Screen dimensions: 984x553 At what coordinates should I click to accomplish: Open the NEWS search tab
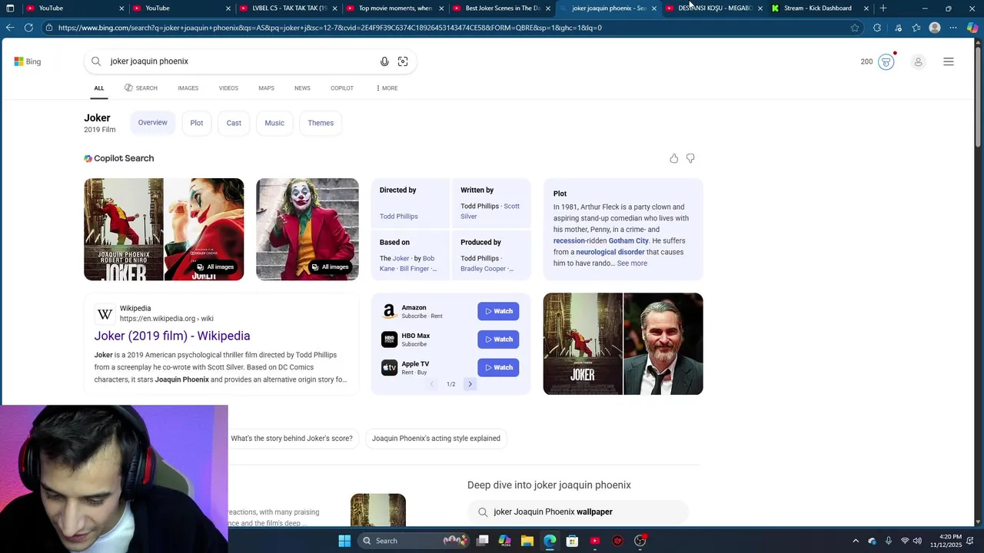[x=302, y=88]
